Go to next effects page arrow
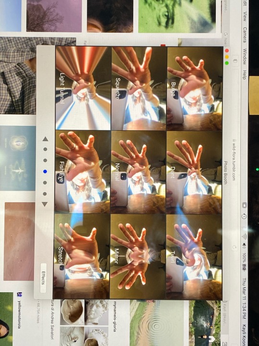Screen dimensions: 259x346 click(x=45, y=204)
